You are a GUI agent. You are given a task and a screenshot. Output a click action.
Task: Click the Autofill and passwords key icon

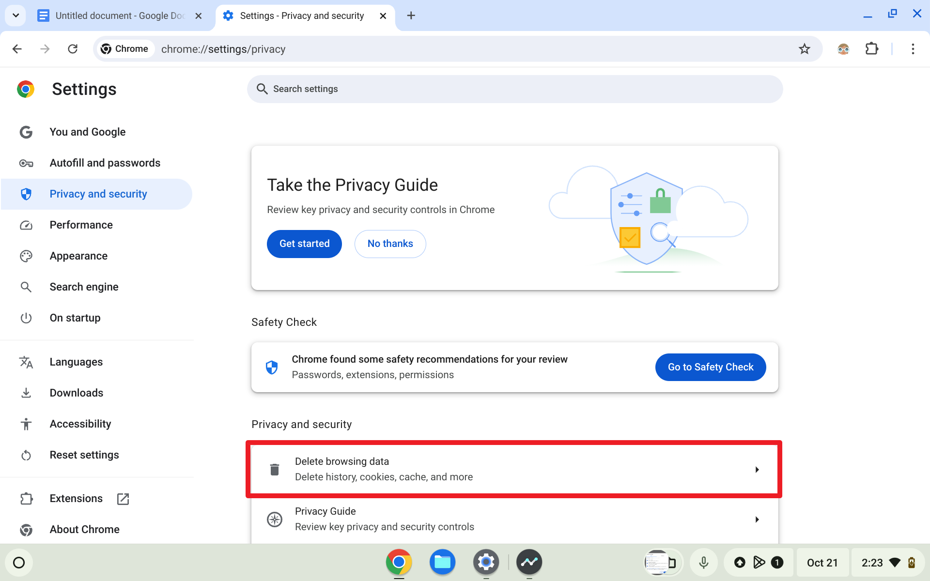pyautogui.click(x=26, y=163)
